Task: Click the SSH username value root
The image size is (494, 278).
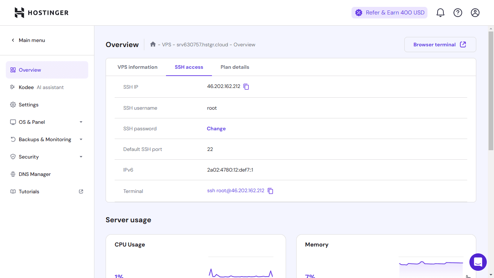Action: click(x=212, y=108)
